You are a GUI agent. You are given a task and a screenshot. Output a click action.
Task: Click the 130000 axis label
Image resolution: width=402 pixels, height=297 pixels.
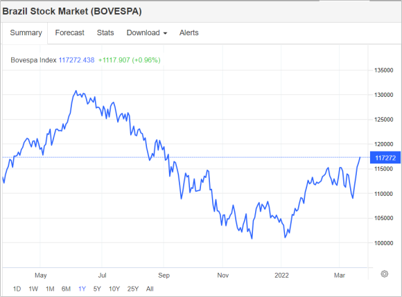click(383, 95)
